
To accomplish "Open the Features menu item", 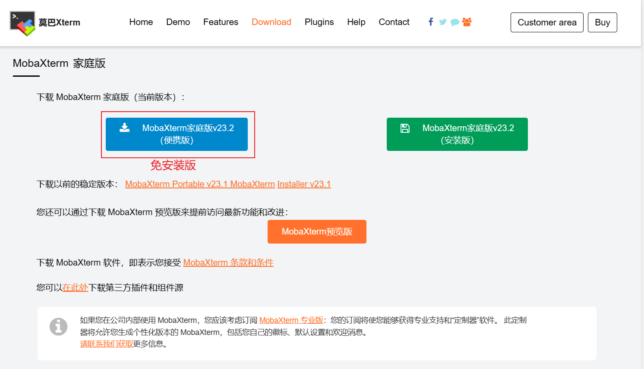I will 221,22.
